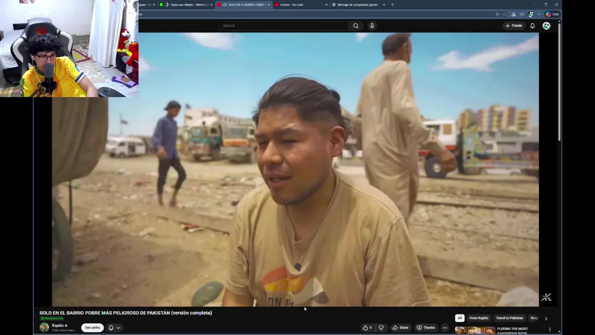Close the Mensaje de cumpleaños gamer tab

[x=384, y=5]
